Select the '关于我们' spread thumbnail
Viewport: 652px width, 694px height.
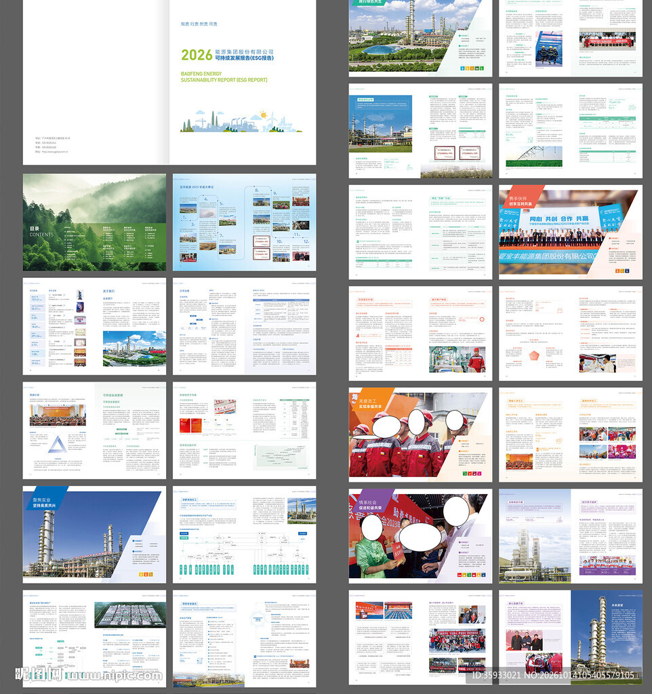point(94,327)
